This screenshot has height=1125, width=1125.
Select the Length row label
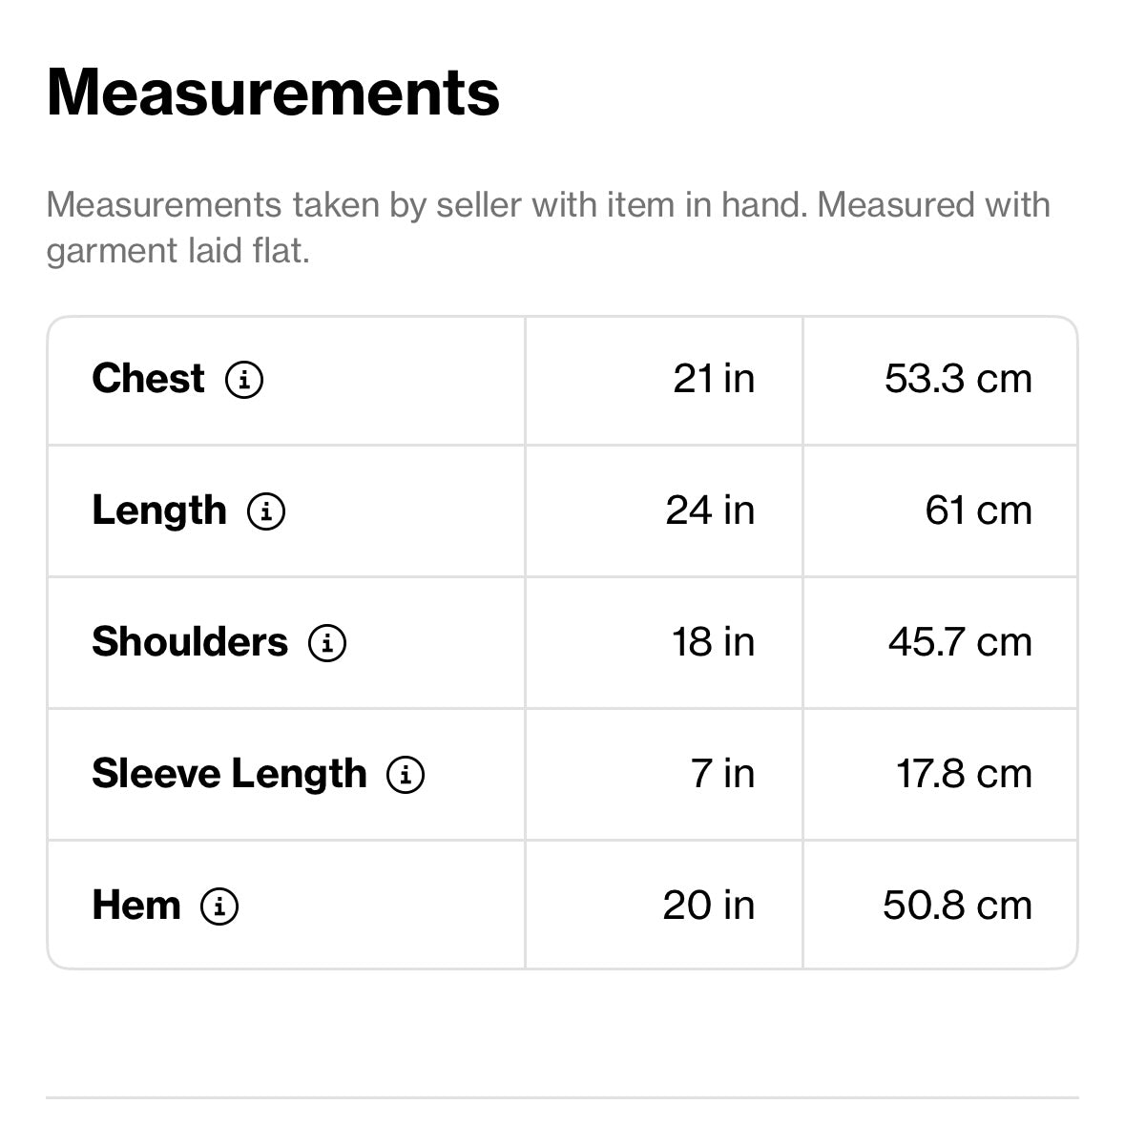[x=159, y=510]
